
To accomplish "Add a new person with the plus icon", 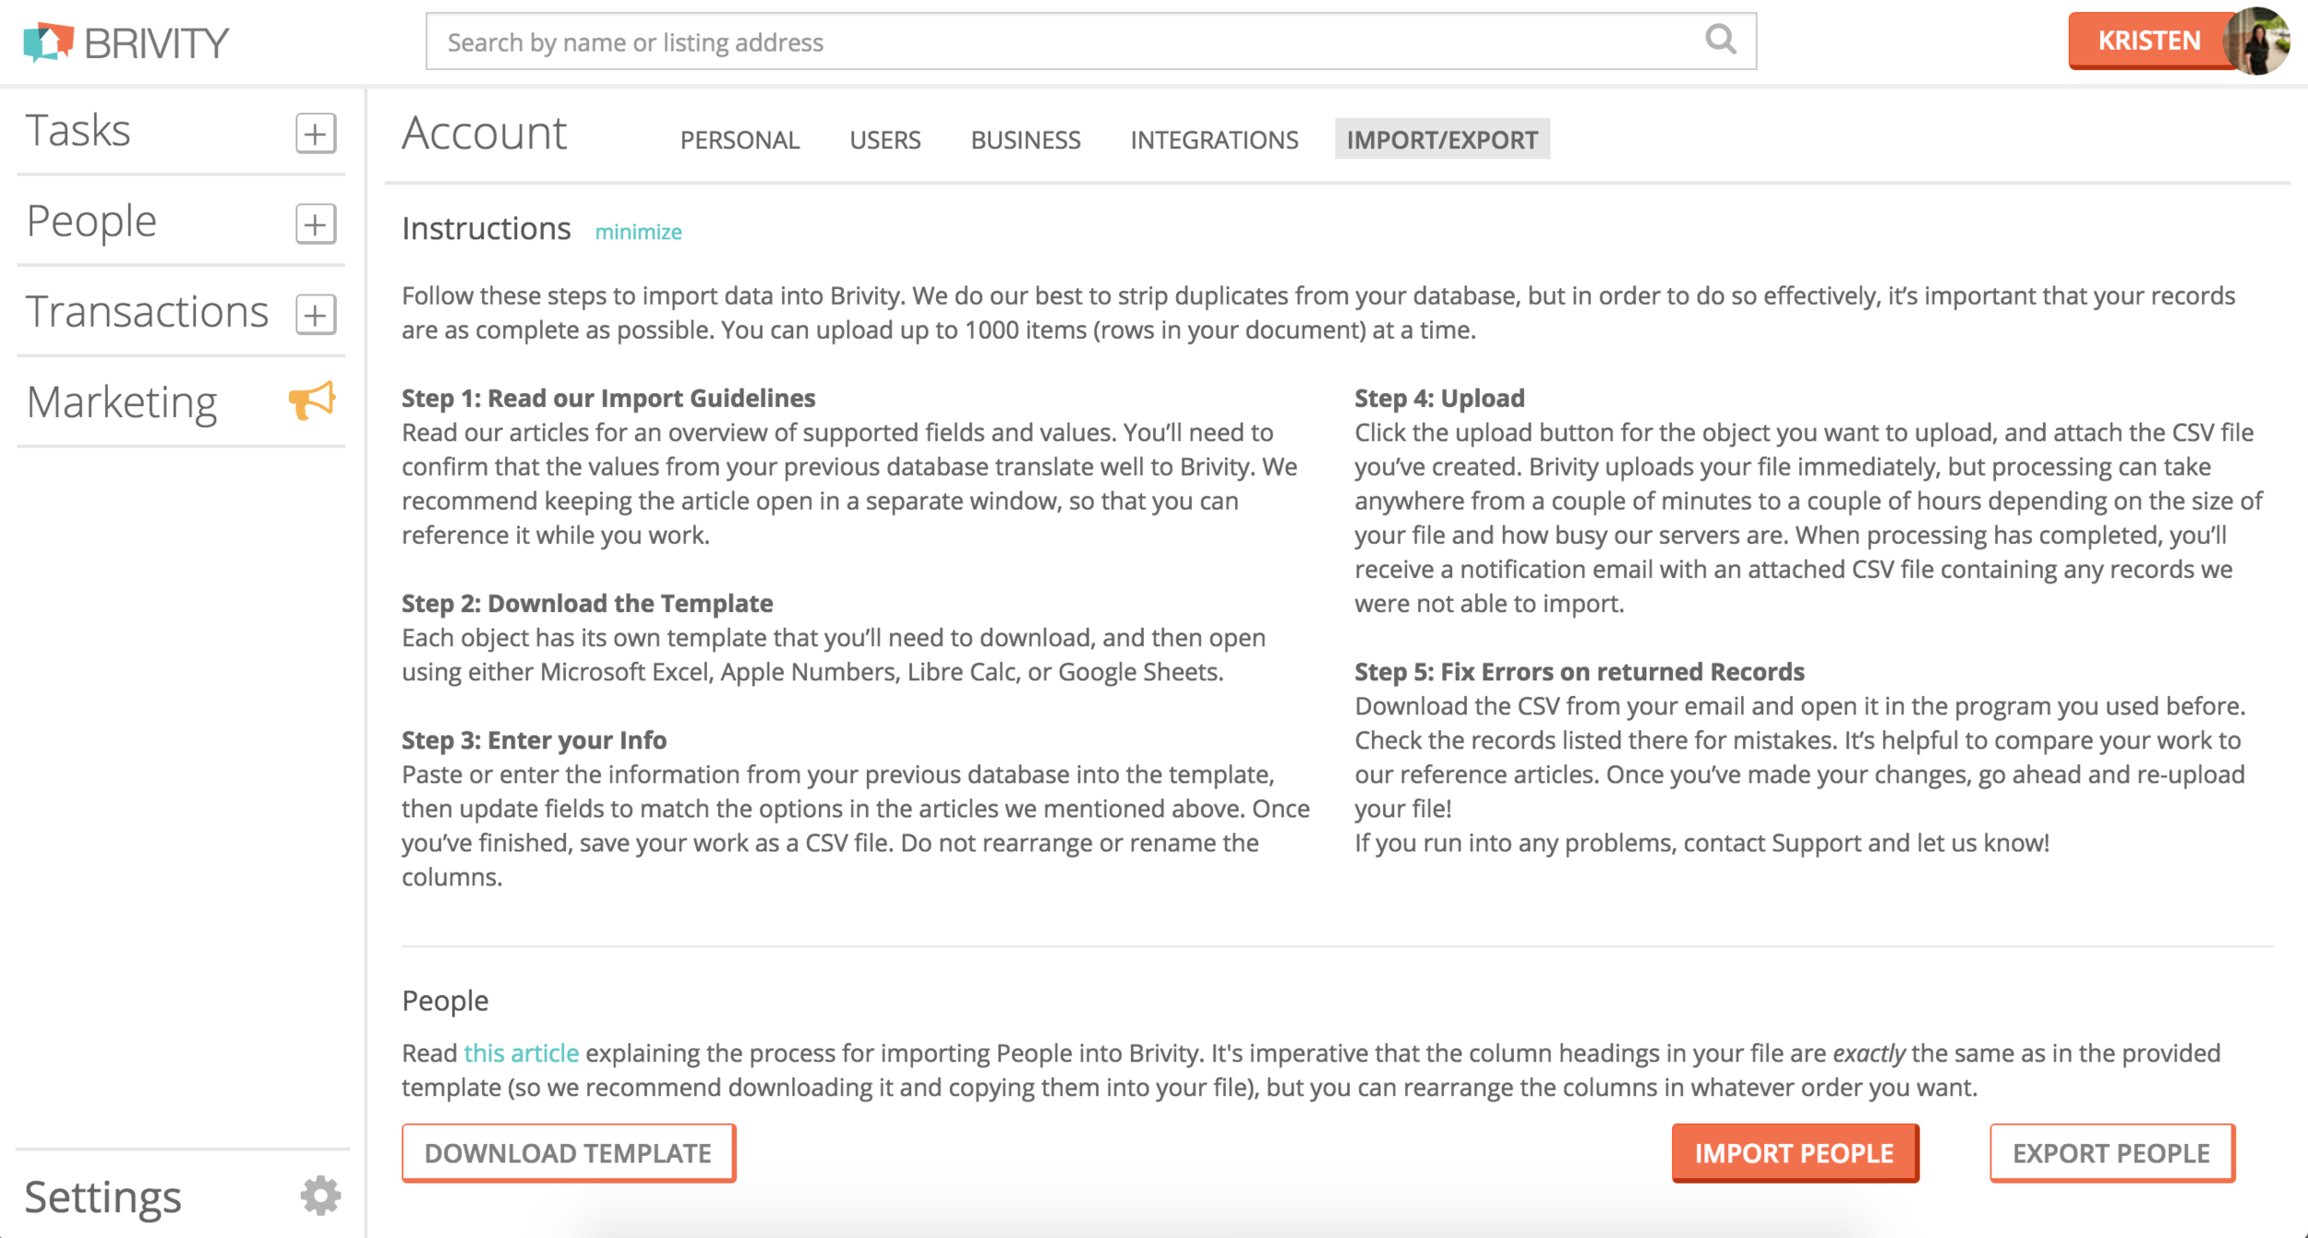I will pos(316,223).
